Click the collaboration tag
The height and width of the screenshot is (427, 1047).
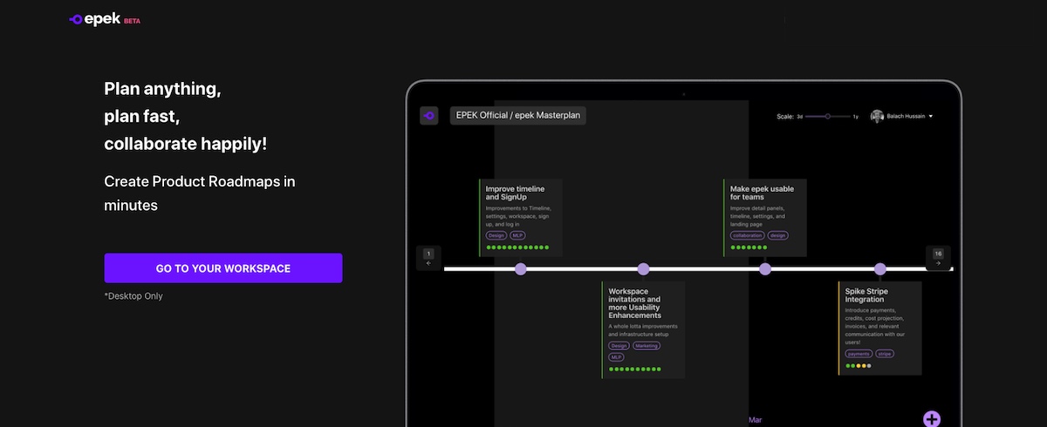[x=748, y=235]
